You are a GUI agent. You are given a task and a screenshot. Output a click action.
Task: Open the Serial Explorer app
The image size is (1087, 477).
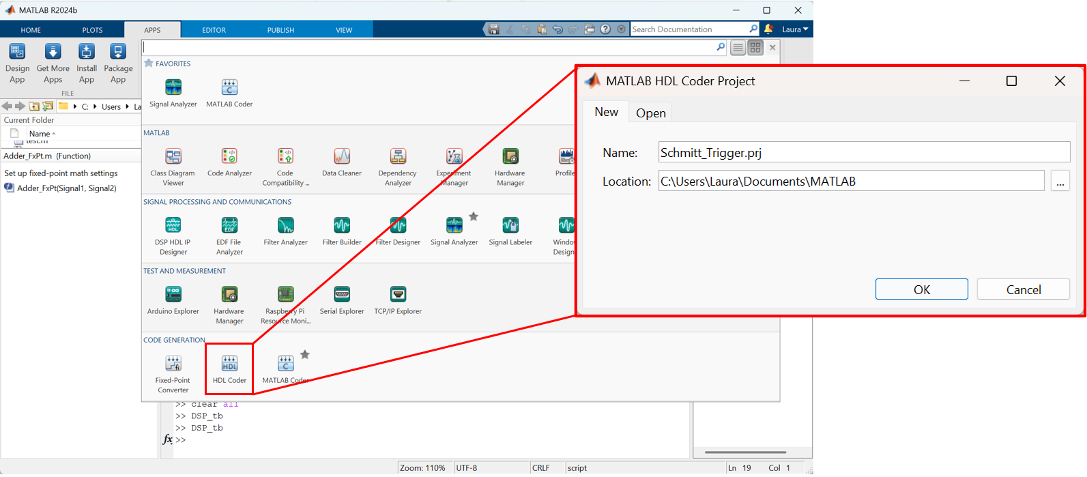[342, 300]
